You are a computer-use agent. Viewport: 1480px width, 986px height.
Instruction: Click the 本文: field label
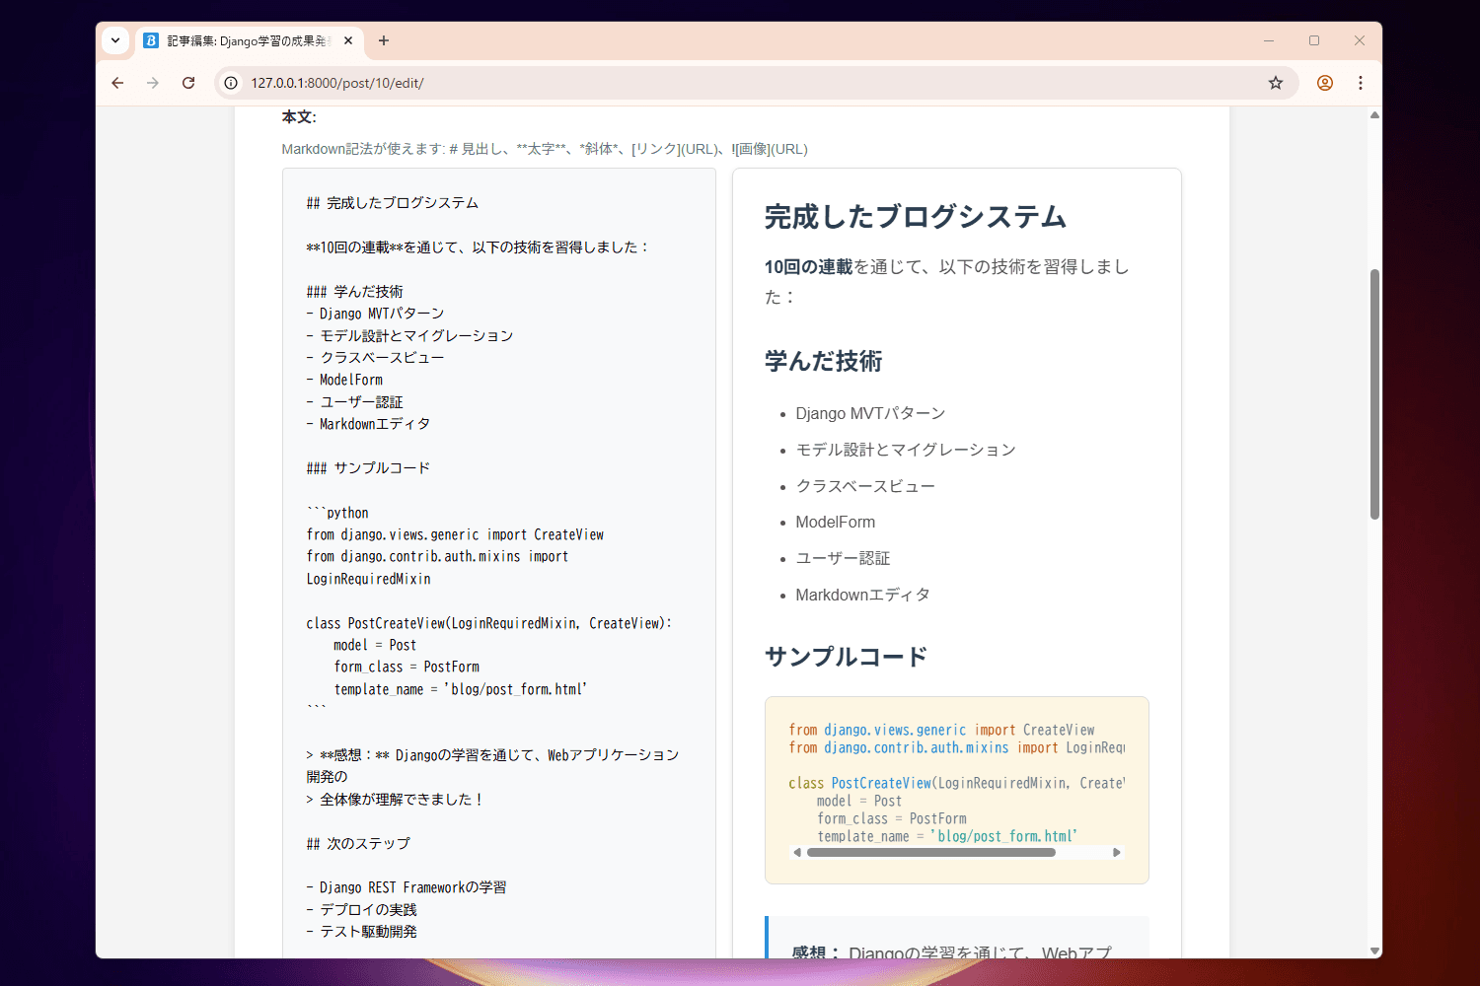point(299,117)
